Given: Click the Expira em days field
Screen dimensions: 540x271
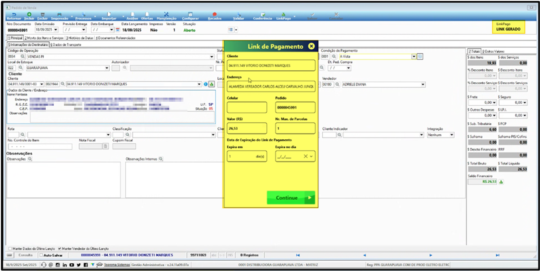Looking at the screenshot, I should coord(247,156).
